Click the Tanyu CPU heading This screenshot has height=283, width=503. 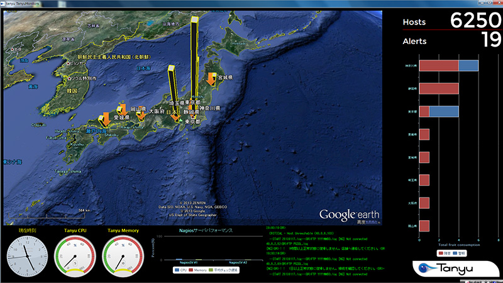(75, 230)
